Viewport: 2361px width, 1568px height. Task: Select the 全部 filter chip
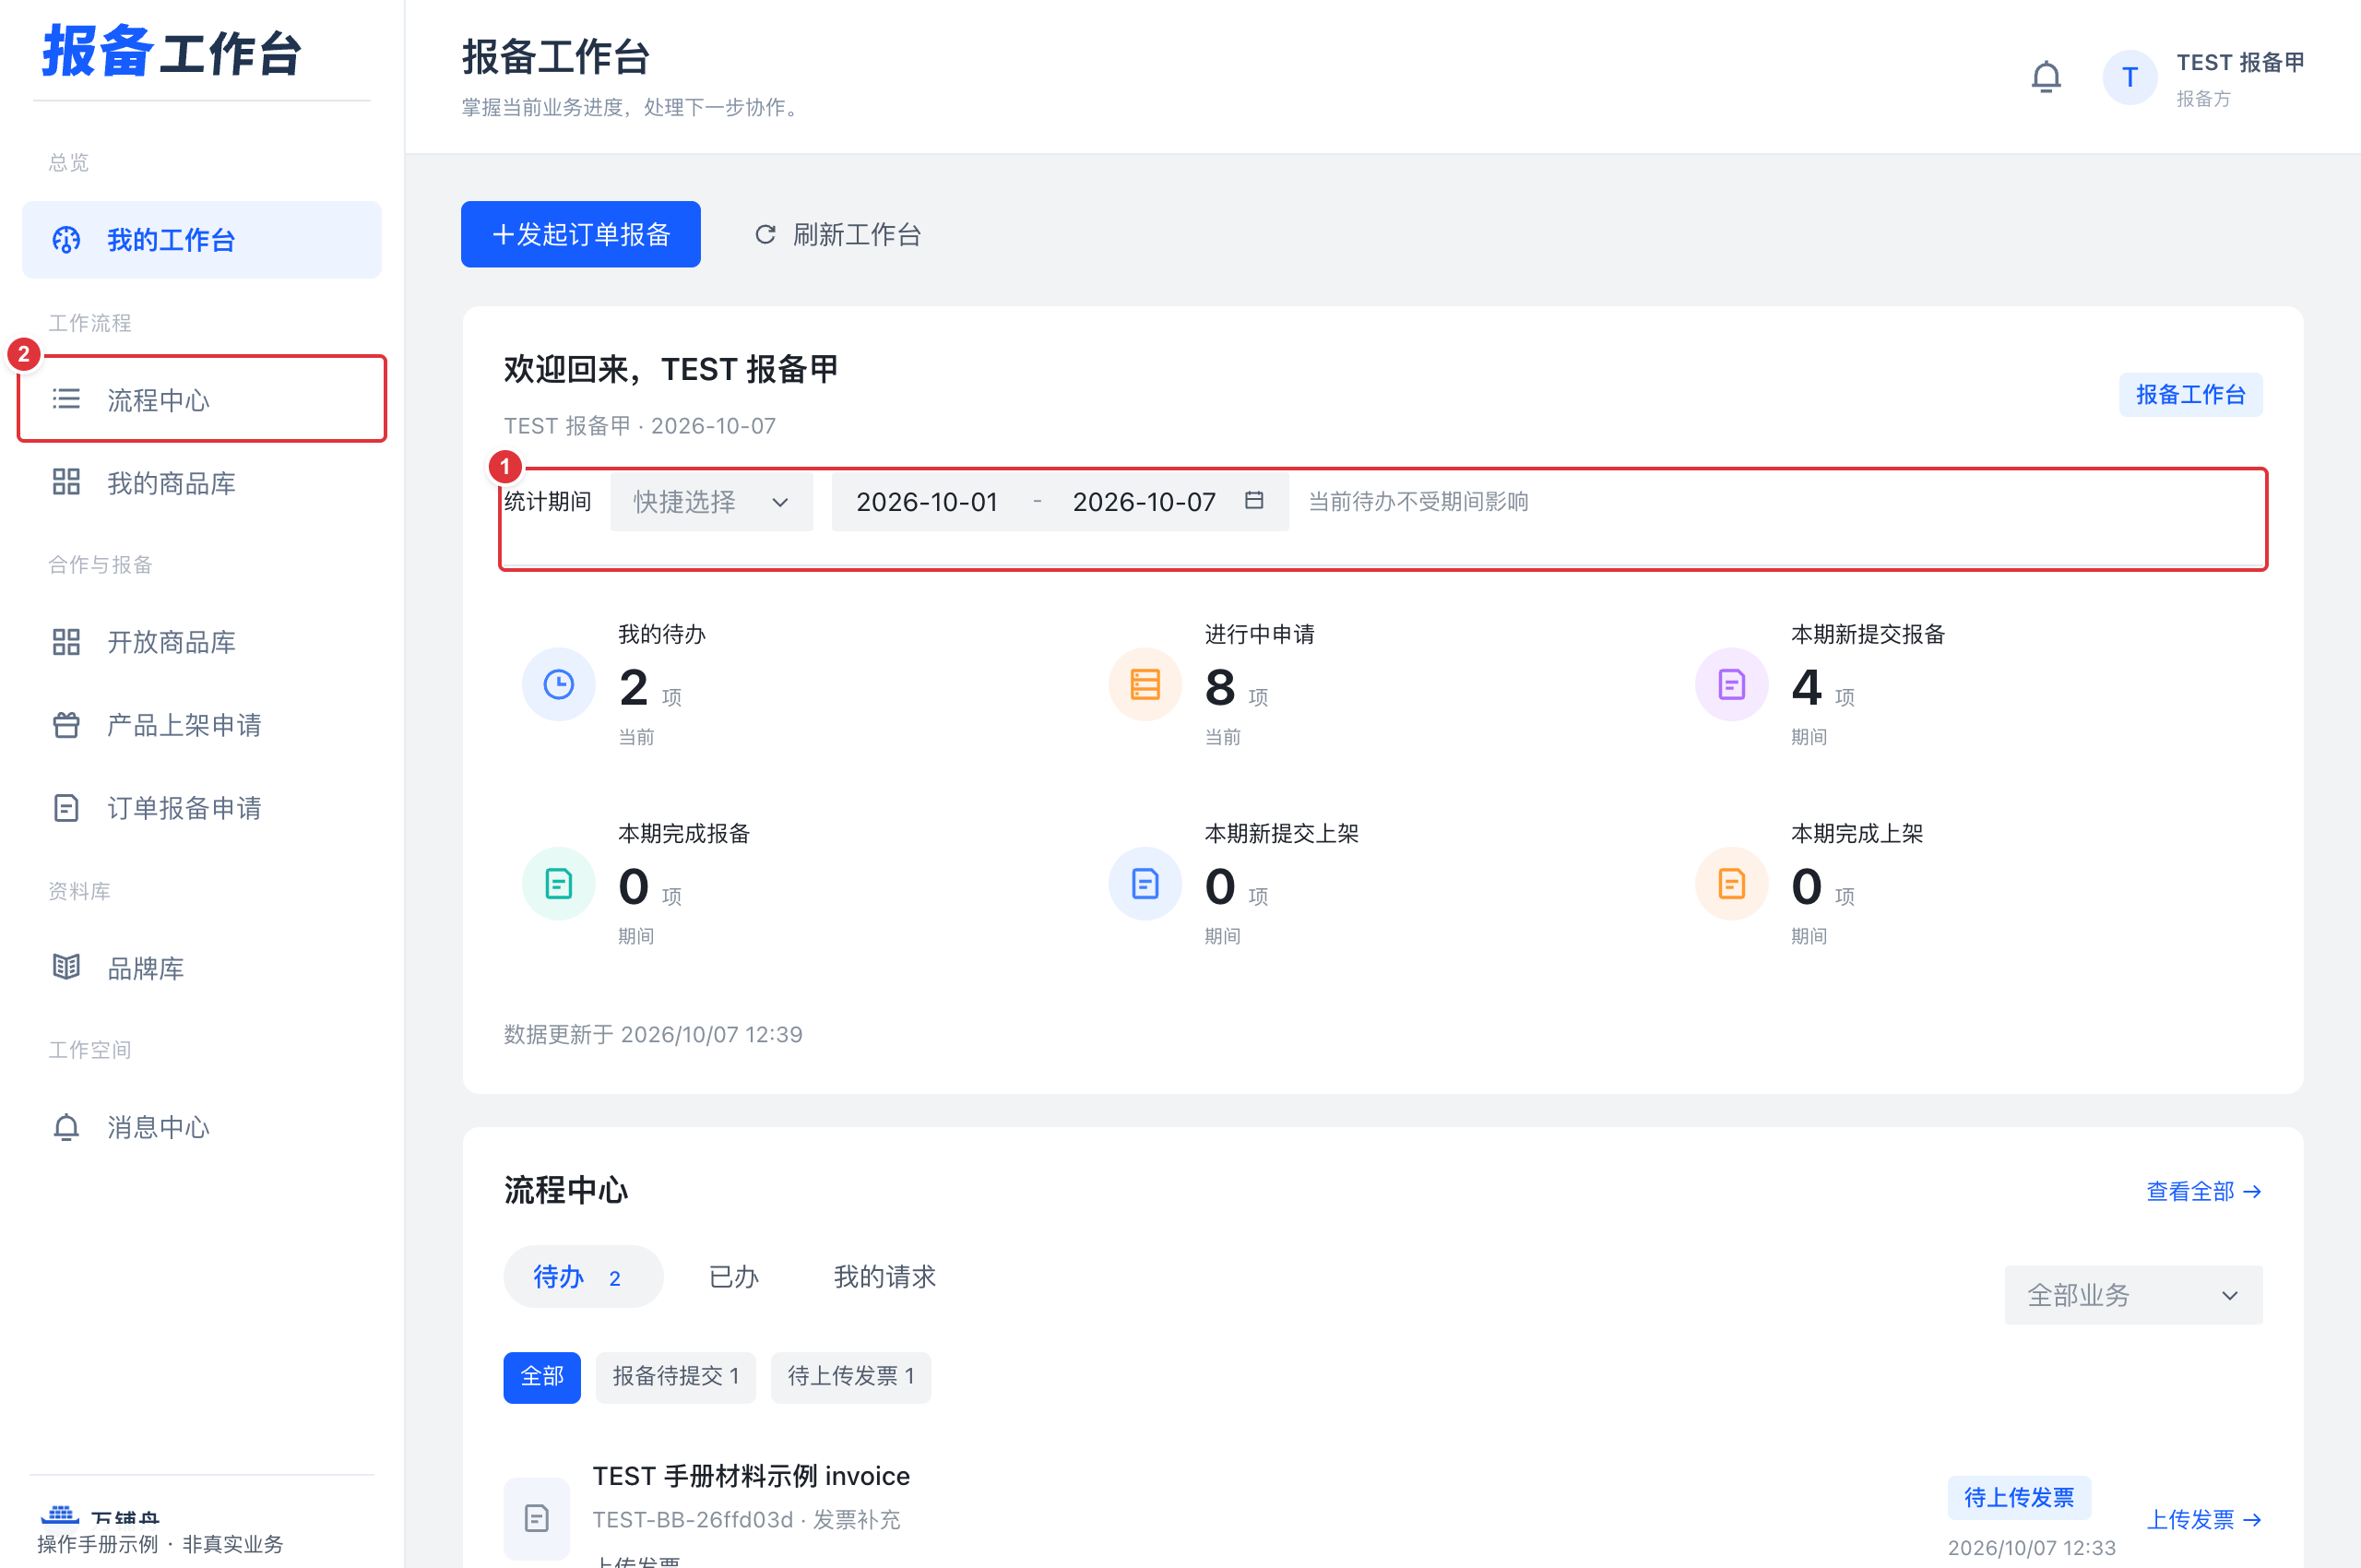(x=541, y=1377)
